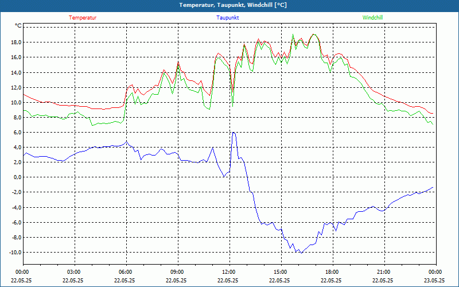The height and width of the screenshot is (287, 459).
Task: Click the 0,0 y-axis value
Action: pyautogui.click(x=17, y=177)
